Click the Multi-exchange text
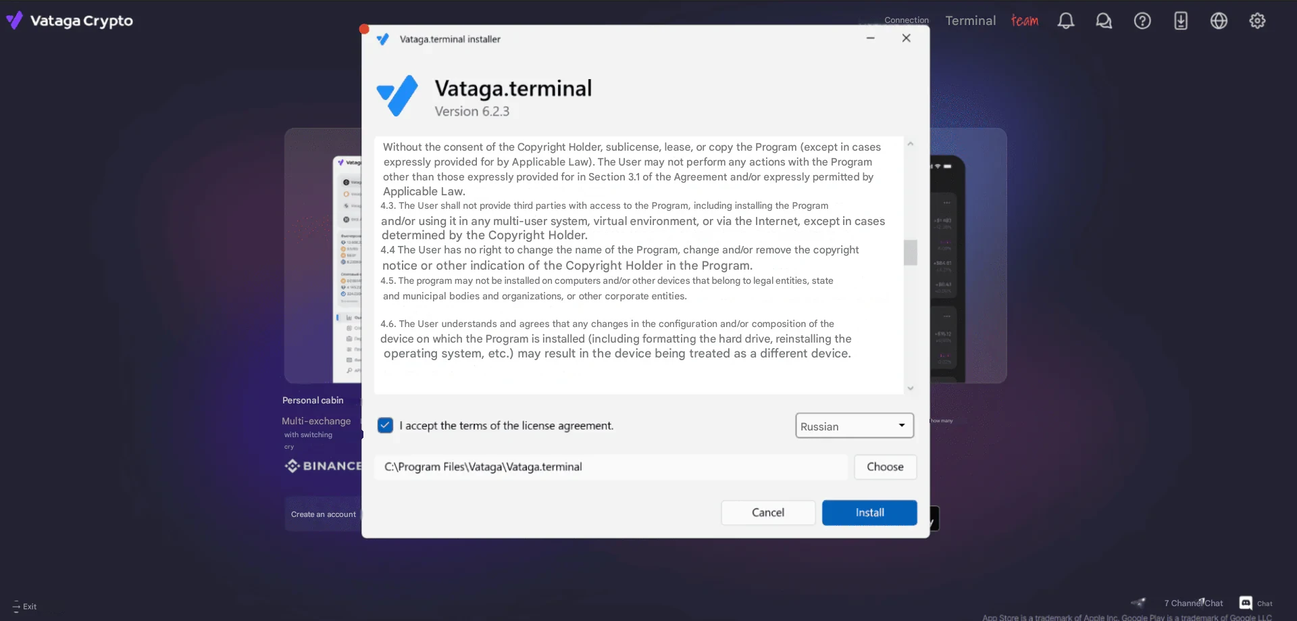 pyautogui.click(x=316, y=421)
